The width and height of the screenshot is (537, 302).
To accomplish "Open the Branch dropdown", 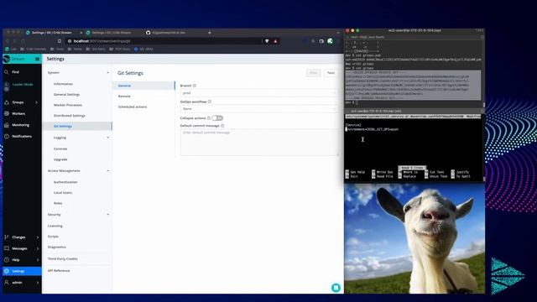I will 259,93.
